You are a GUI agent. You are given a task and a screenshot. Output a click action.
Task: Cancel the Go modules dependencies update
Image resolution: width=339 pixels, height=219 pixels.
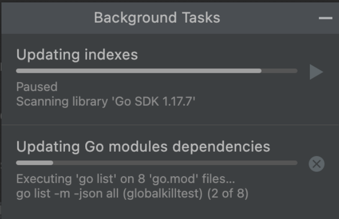316,164
